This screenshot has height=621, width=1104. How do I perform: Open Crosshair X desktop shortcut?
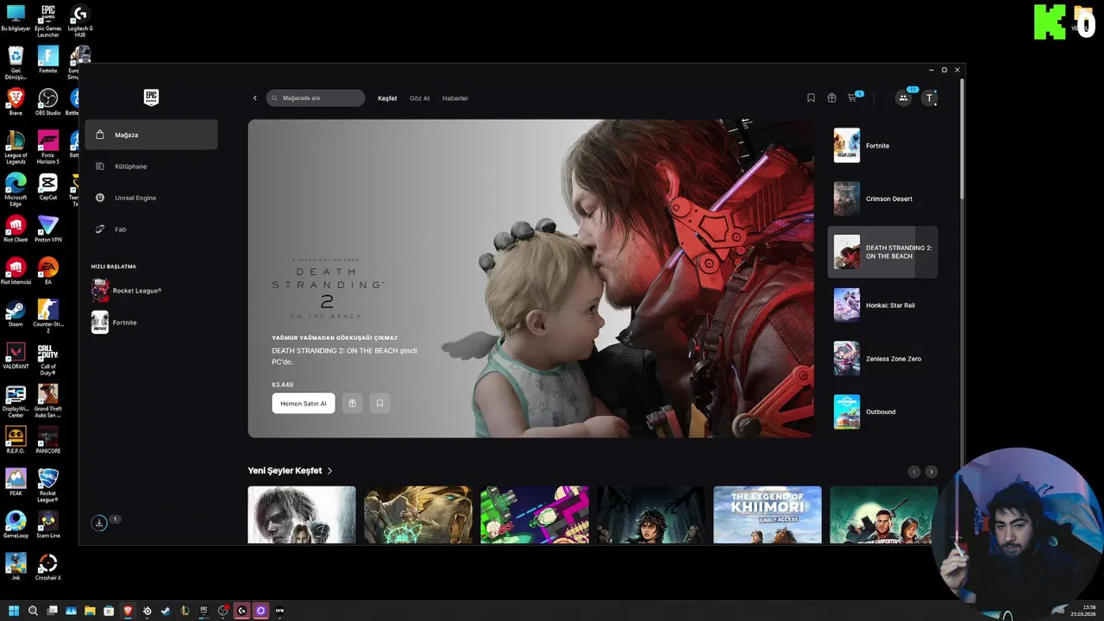pos(47,567)
